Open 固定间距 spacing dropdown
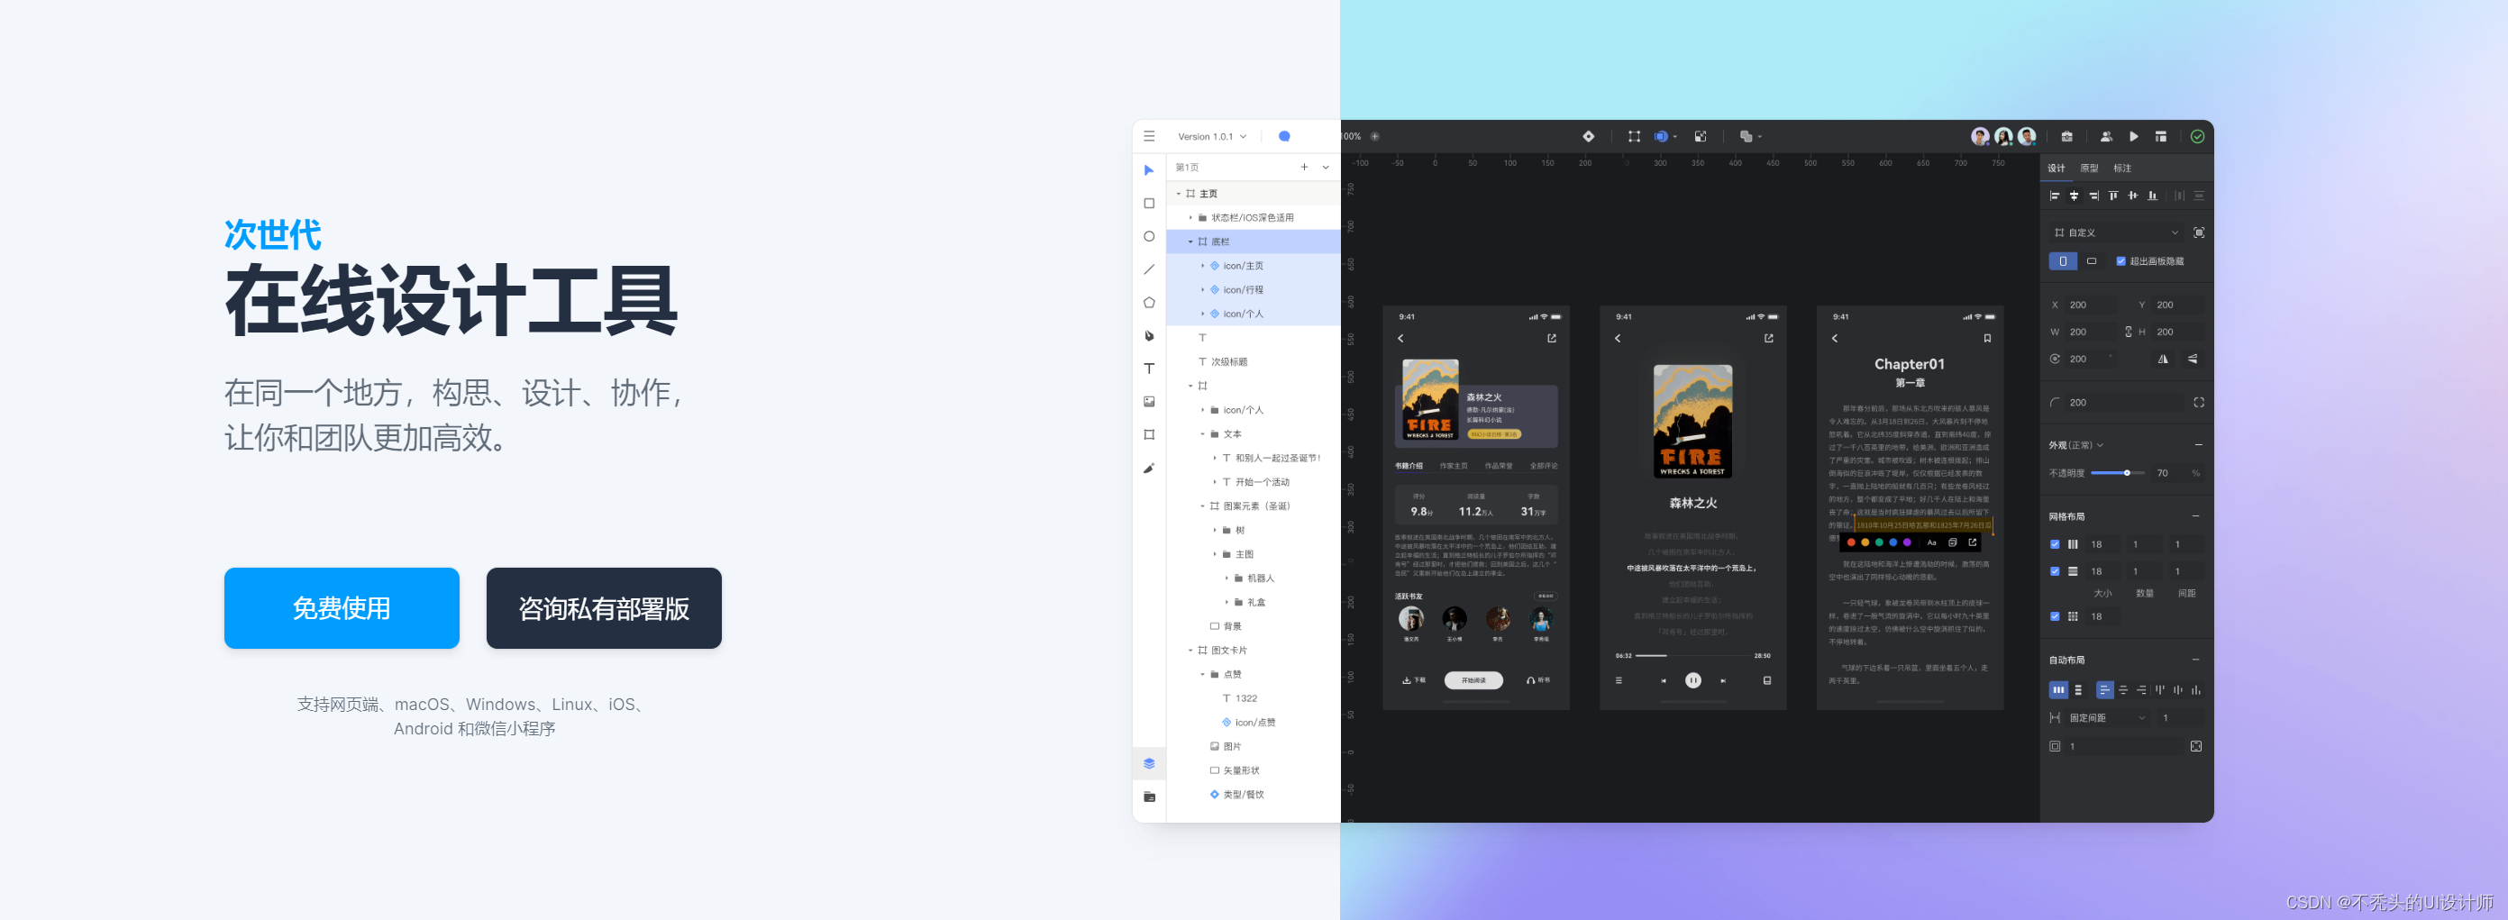Screen dimensions: 2508x920 [2107, 717]
